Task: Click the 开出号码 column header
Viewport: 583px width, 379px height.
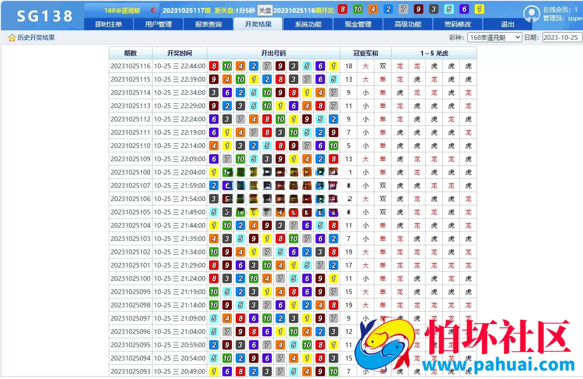Action: pos(274,54)
